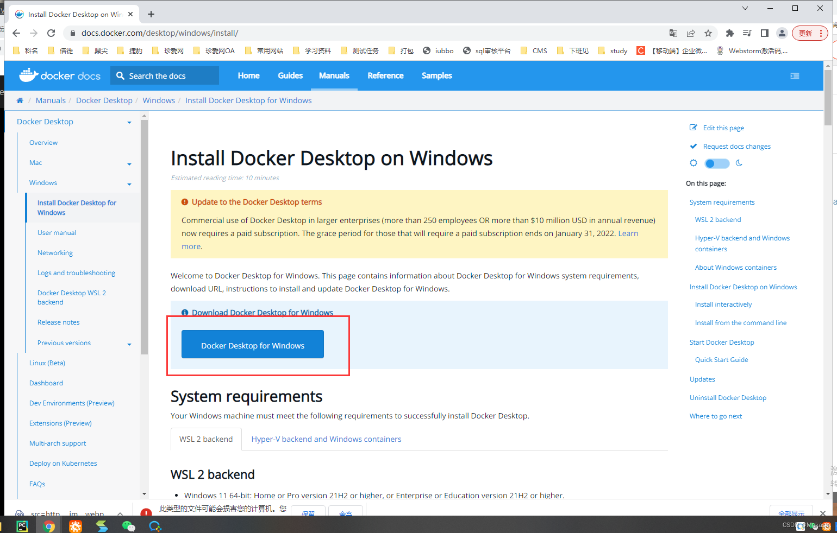Click the breadcrumb home icon

click(20, 100)
